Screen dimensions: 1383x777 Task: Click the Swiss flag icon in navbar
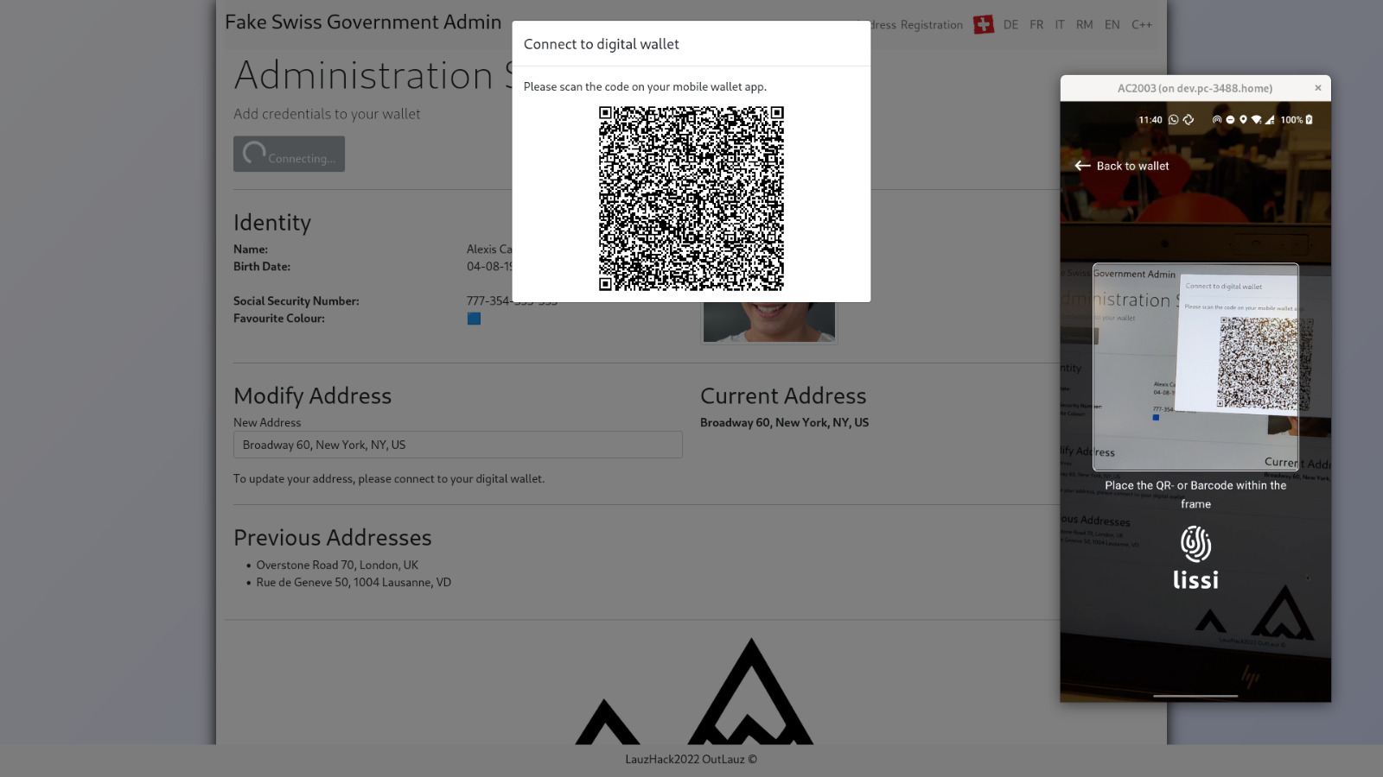[984, 25]
